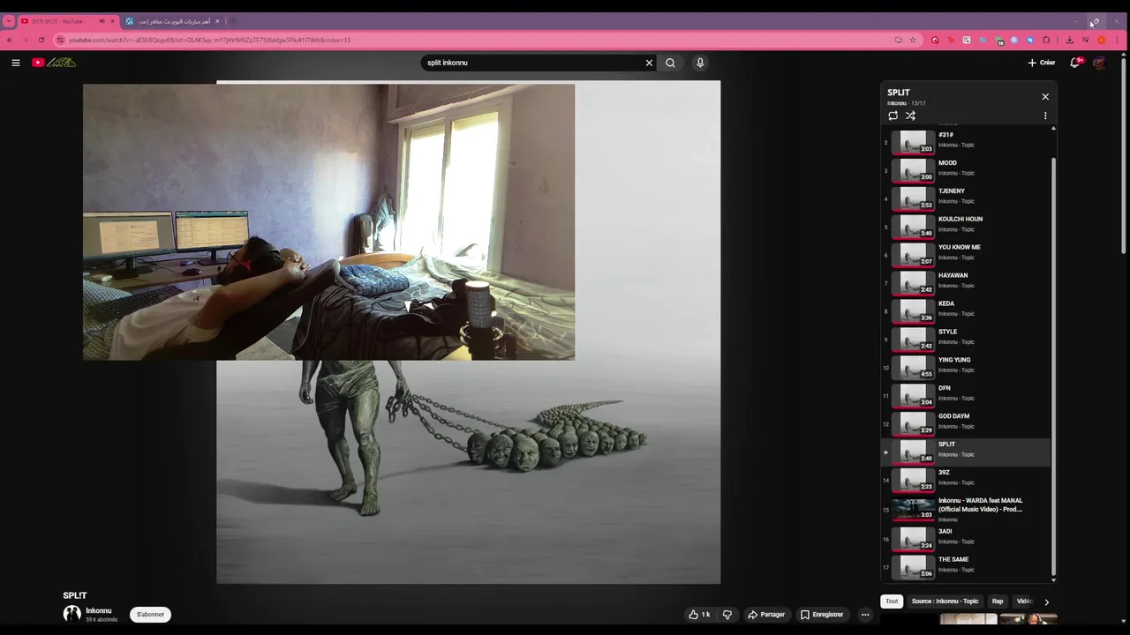Open more actions ellipsis under the video
The image size is (1130, 635).
click(x=865, y=615)
